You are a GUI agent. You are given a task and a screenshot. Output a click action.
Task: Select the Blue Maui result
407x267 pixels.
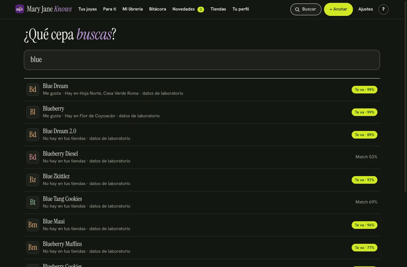click(x=202, y=225)
